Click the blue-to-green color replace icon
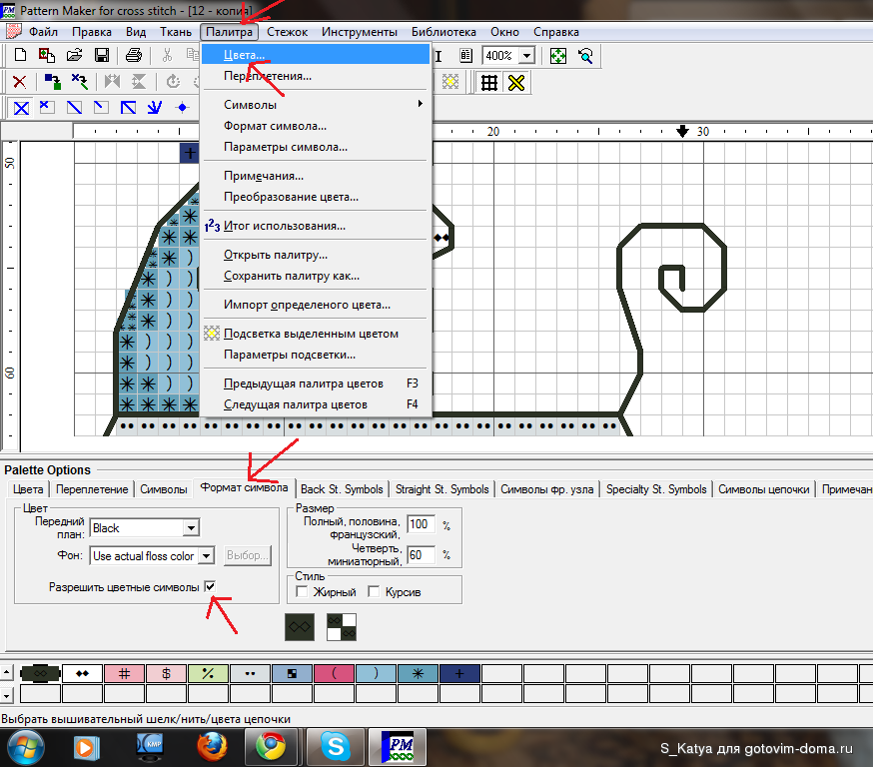 click(x=52, y=82)
